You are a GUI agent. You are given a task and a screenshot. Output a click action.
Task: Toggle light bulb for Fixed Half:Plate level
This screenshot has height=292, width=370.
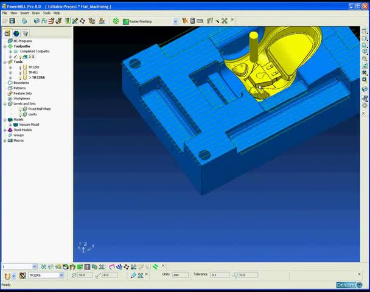click(21, 109)
